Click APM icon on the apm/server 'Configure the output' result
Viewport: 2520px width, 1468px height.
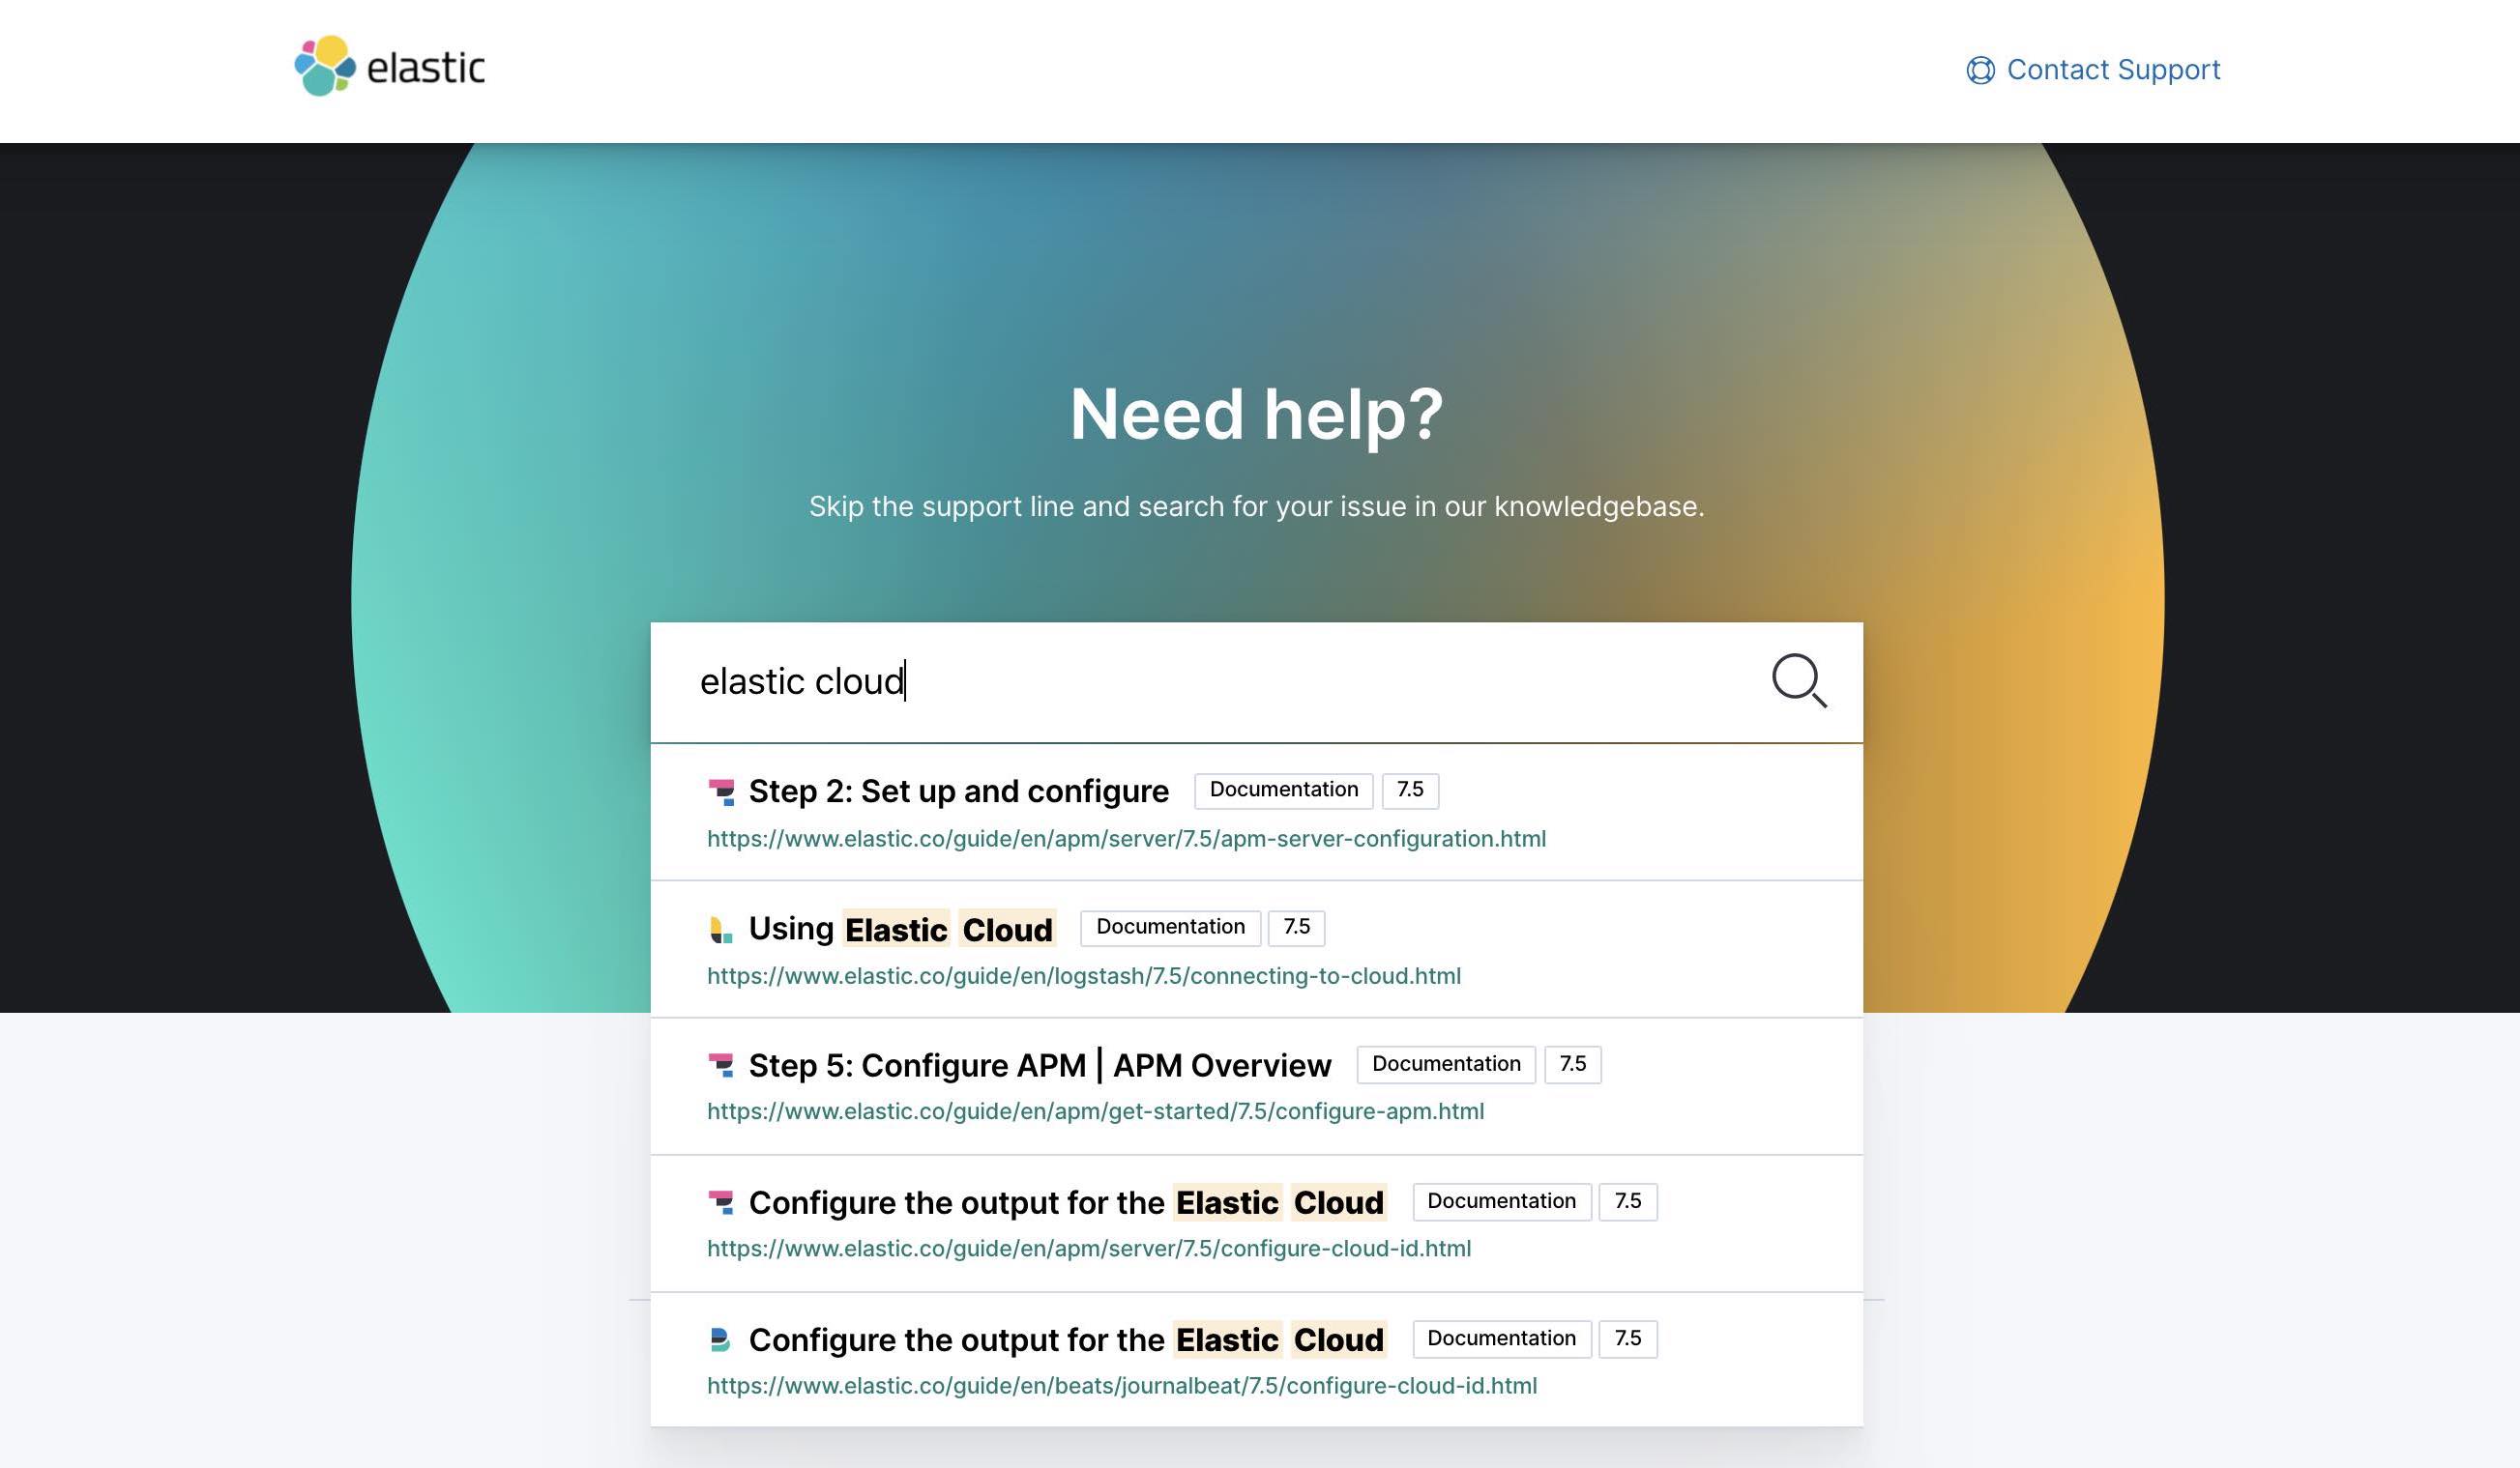[721, 1202]
